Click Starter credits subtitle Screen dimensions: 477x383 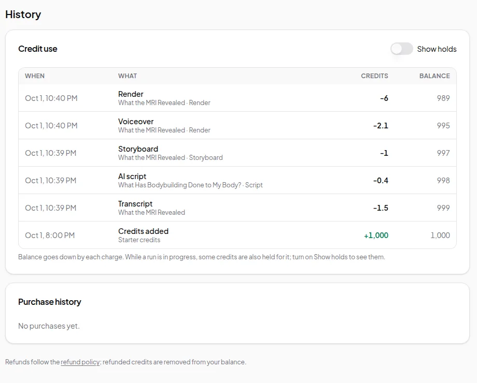[x=139, y=240]
